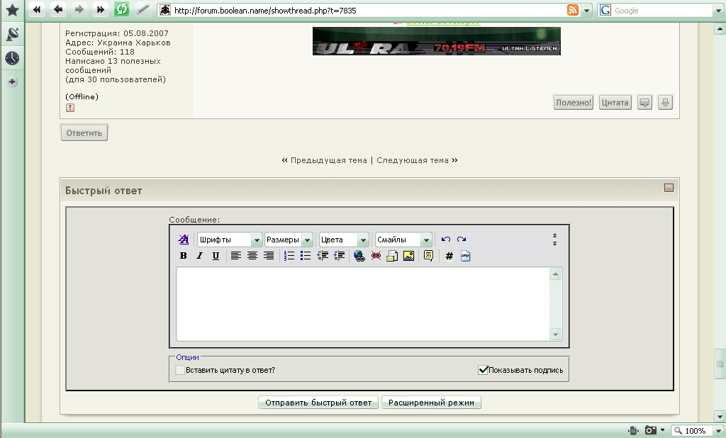Open the 'Размеры' size dropdown
The height and width of the screenshot is (438, 726).
pos(289,240)
